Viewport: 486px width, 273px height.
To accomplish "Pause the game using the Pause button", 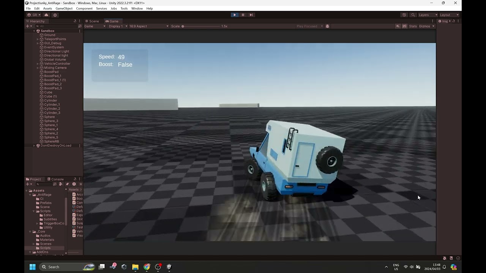I will (243, 15).
